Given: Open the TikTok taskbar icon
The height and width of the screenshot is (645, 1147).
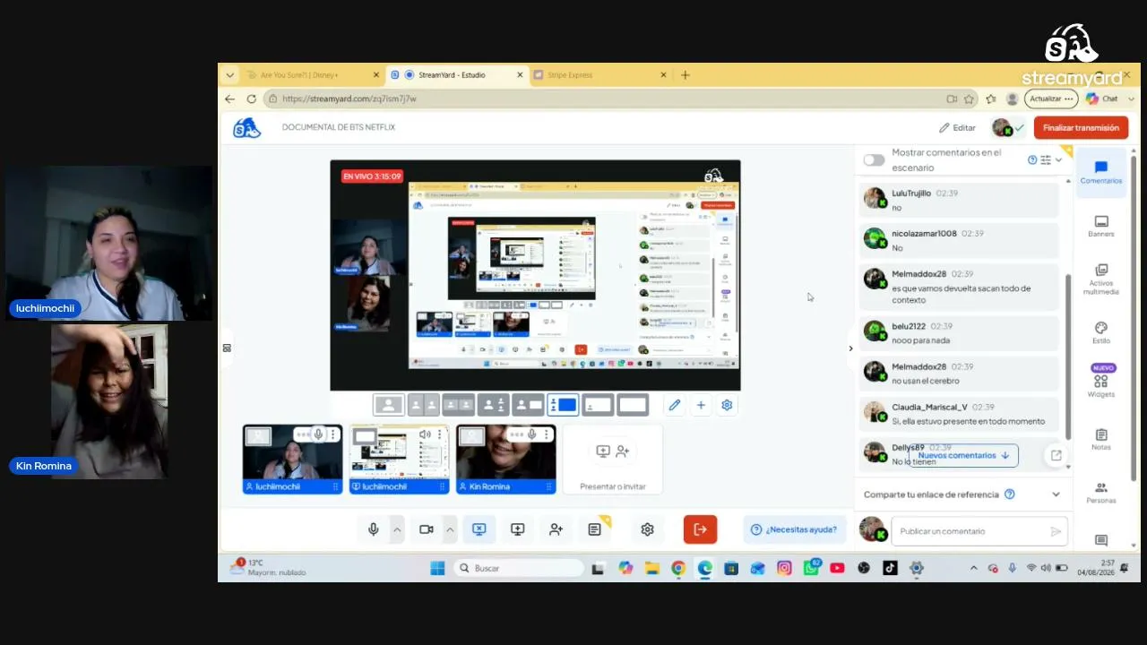Looking at the screenshot, I should click(890, 568).
